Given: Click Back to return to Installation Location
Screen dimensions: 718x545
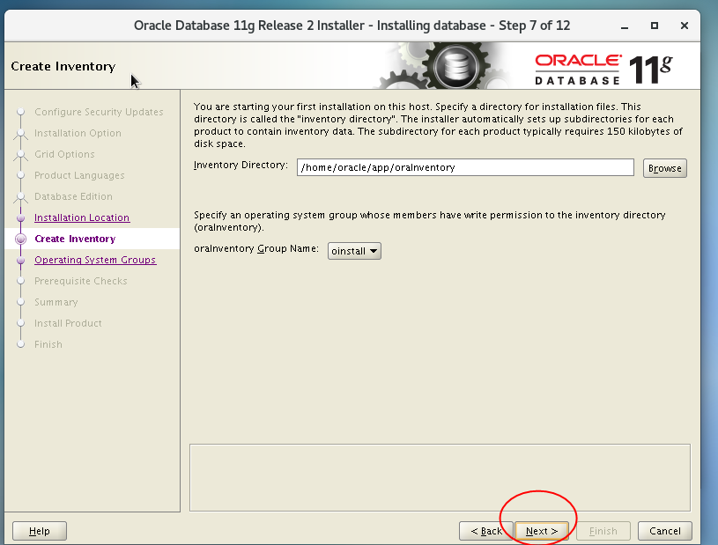Looking at the screenshot, I should pyautogui.click(x=485, y=531).
